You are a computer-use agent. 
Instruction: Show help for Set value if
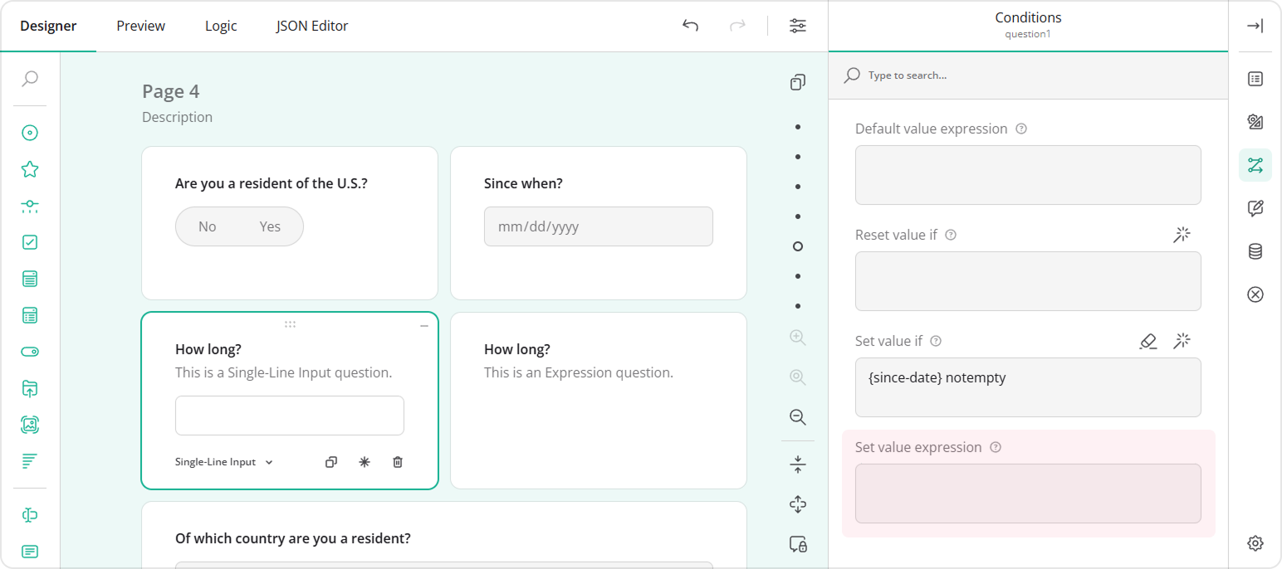[936, 342]
